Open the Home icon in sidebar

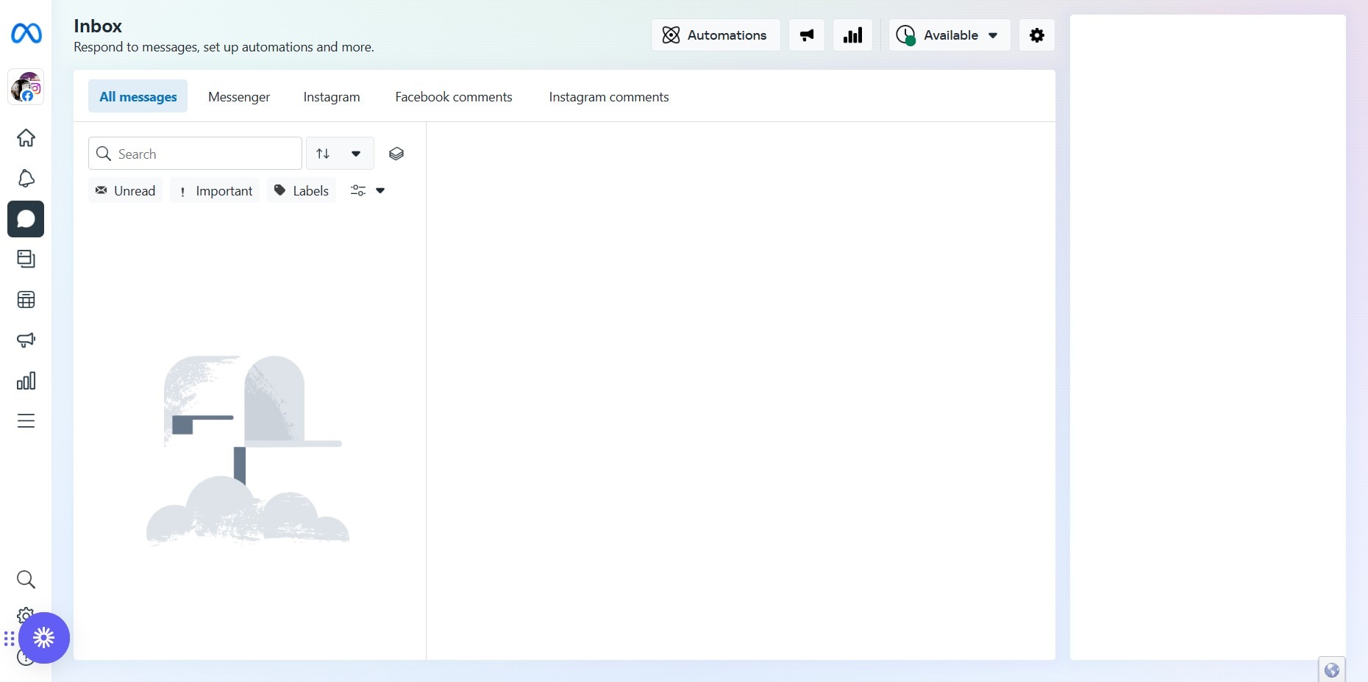click(26, 138)
